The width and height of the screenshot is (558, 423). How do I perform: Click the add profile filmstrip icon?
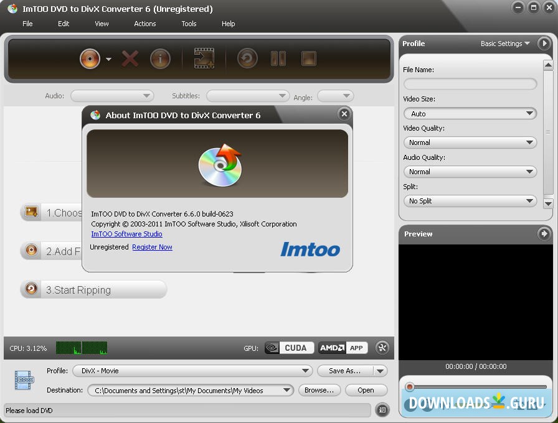coord(204,58)
